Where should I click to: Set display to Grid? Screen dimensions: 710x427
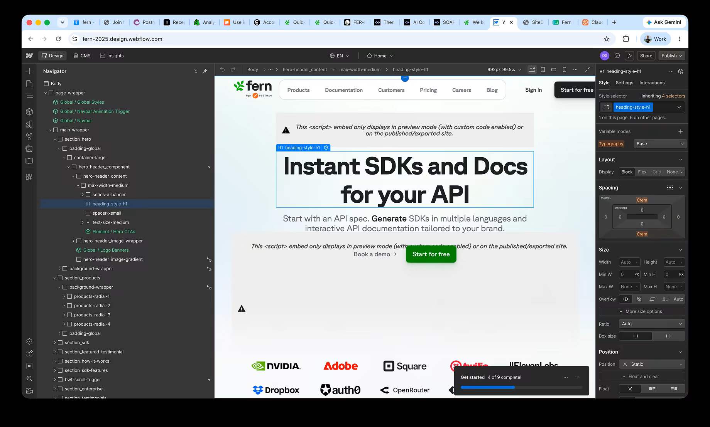[657, 172]
